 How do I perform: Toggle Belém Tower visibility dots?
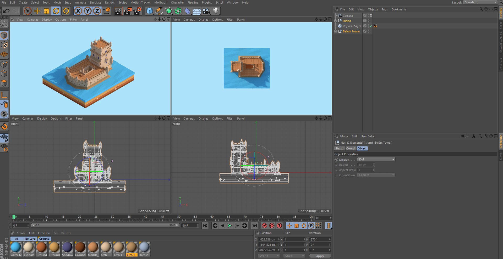(368, 31)
